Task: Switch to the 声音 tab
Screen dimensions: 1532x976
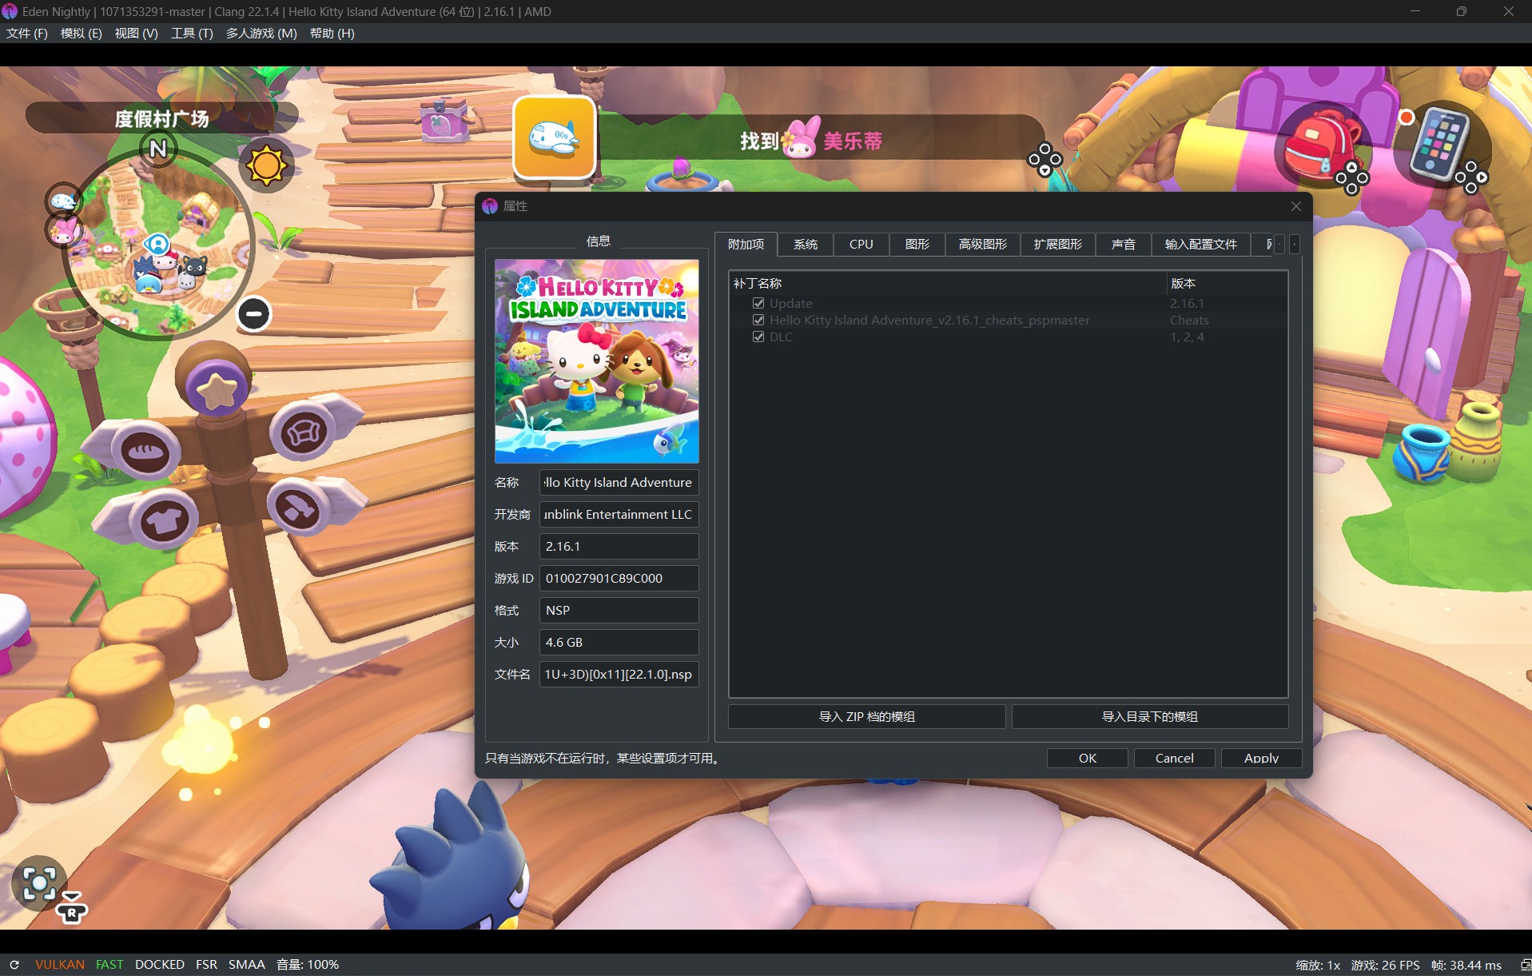Action: coord(1124,244)
